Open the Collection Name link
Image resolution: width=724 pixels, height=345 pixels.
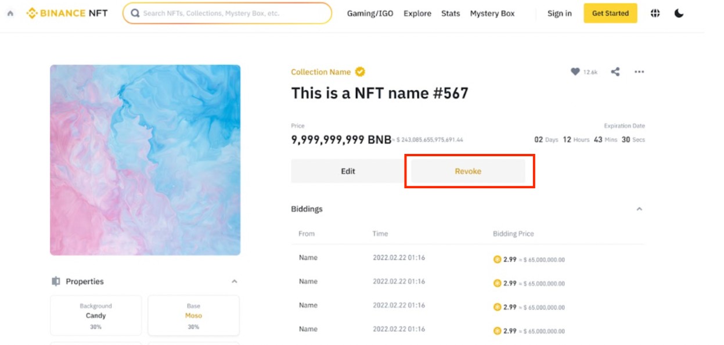(320, 72)
